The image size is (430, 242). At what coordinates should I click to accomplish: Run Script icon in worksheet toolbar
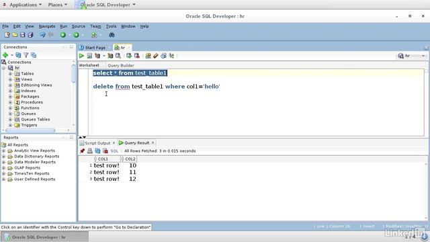(89, 56)
